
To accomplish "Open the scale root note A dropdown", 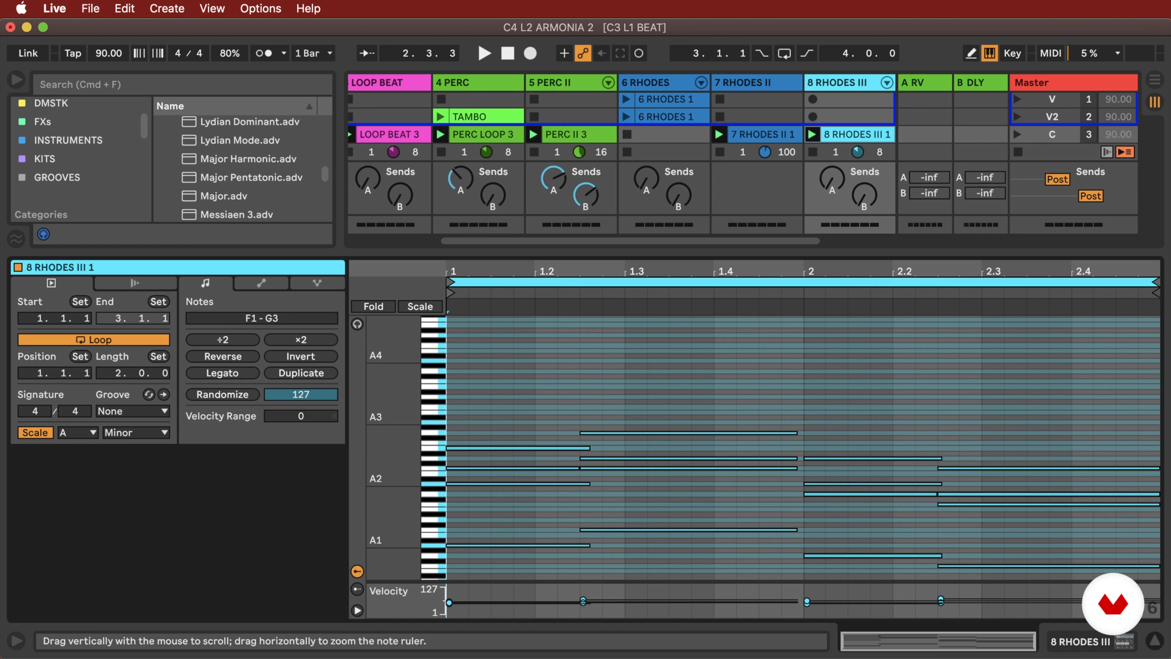I will (x=78, y=433).
